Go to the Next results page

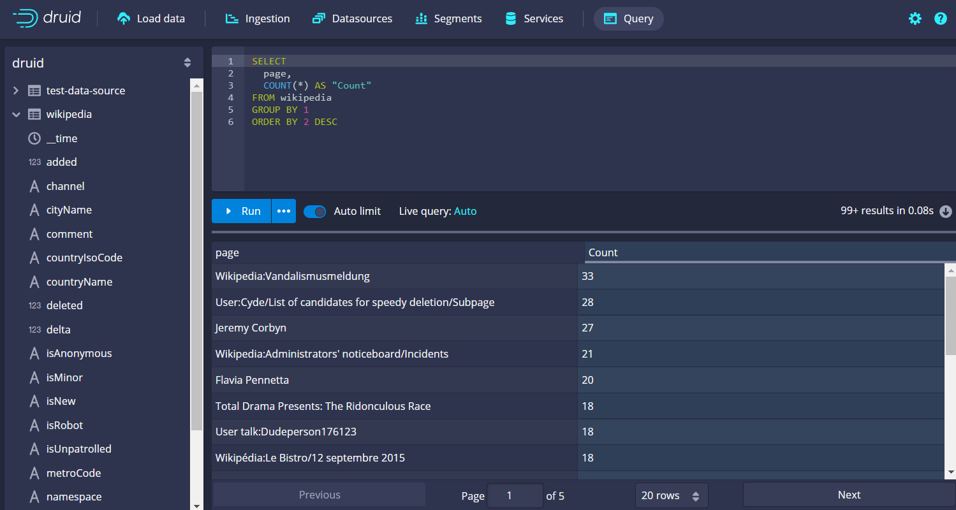coord(848,495)
